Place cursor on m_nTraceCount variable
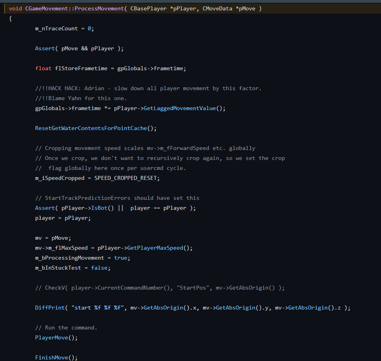The height and width of the screenshot is (361, 381). pyautogui.click(x=56, y=28)
